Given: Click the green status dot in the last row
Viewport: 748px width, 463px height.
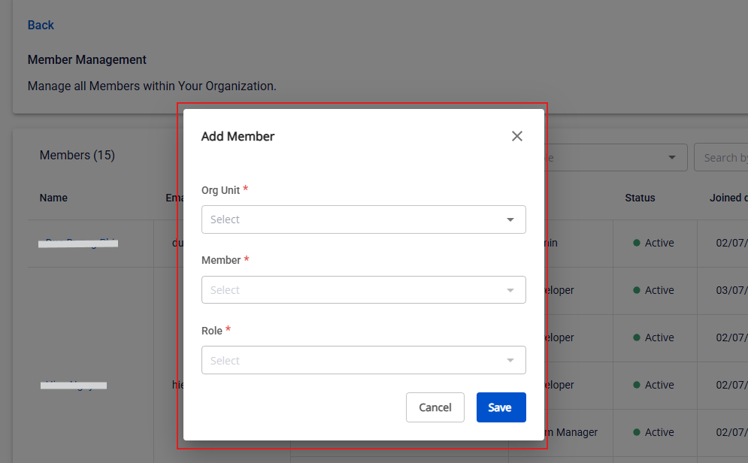Looking at the screenshot, I should tap(637, 432).
